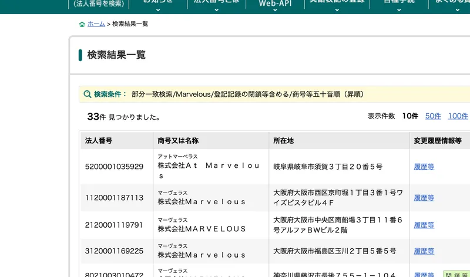The width and height of the screenshot is (470, 277).
Task: Click the アットマーベラス reading text
Action: (178, 157)
